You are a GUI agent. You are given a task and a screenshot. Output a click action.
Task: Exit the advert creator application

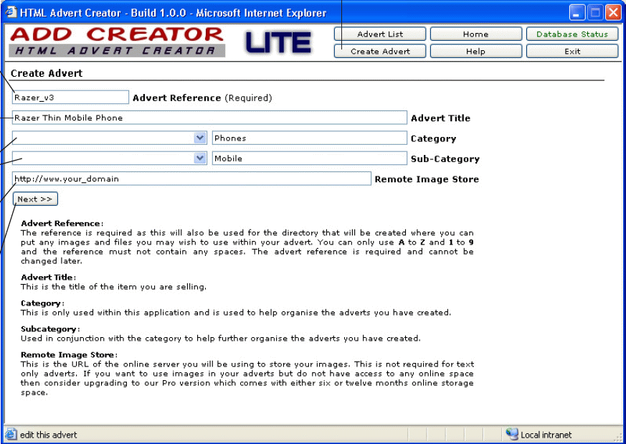click(572, 51)
